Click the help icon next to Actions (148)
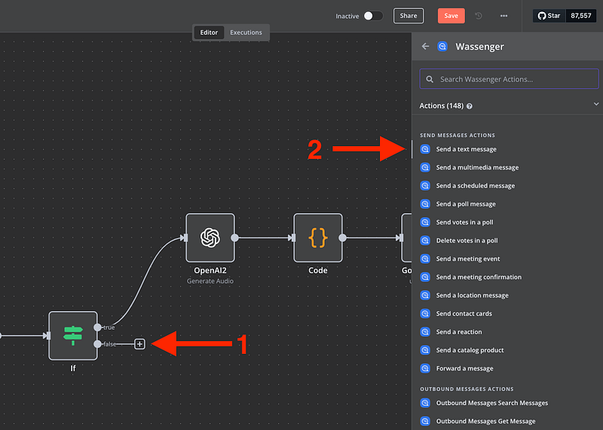The height and width of the screenshot is (430, 603). (x=470, y=106)
